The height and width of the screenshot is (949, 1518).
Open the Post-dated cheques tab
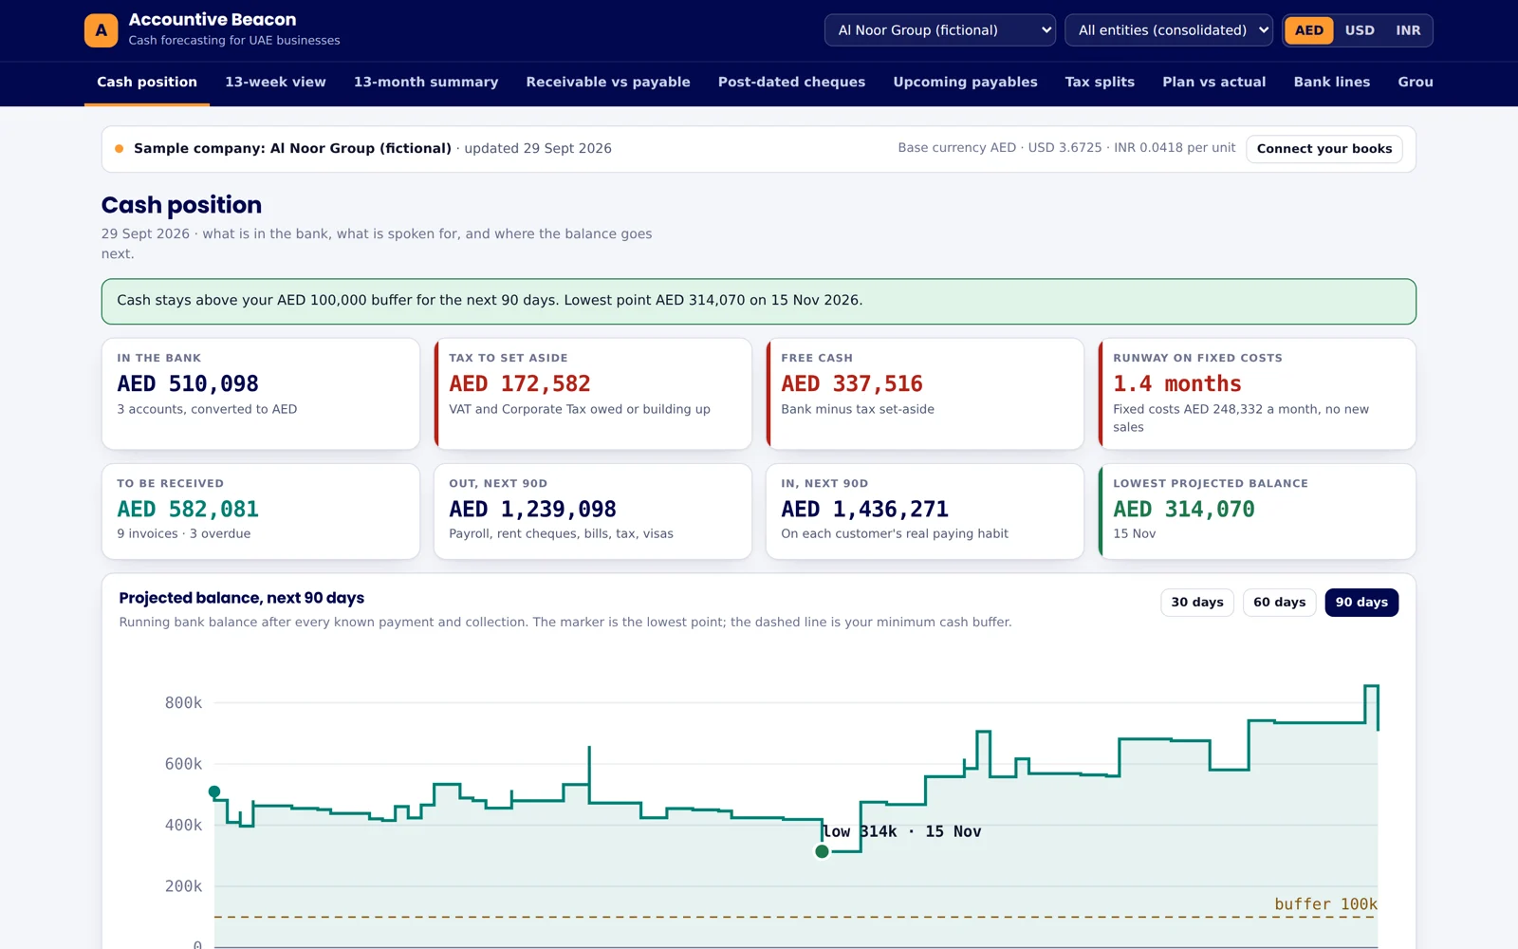tap(791, 83)
